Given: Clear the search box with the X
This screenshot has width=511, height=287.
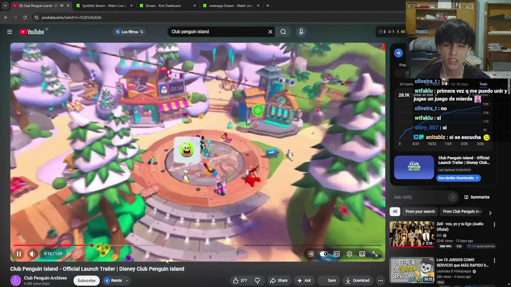Looking at the screenshot, I should coord(270,31).
